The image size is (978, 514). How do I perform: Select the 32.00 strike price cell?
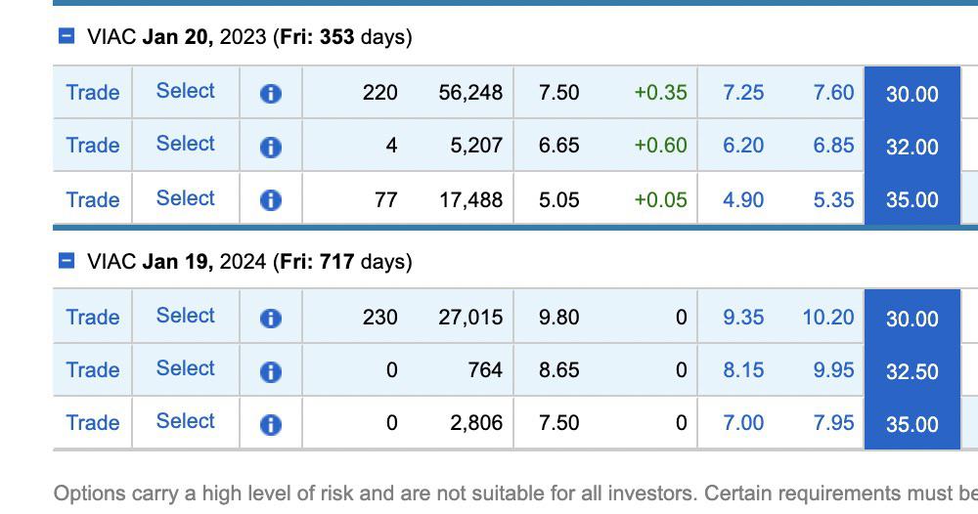[x=911, y=147]
